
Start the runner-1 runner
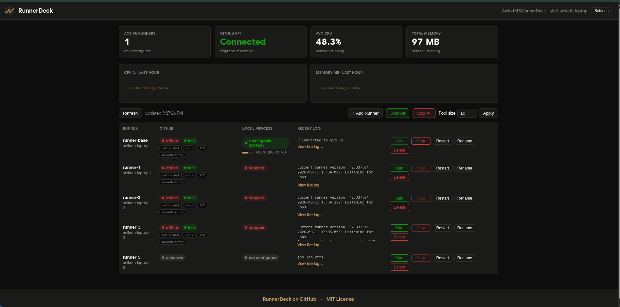click(399, 168)
